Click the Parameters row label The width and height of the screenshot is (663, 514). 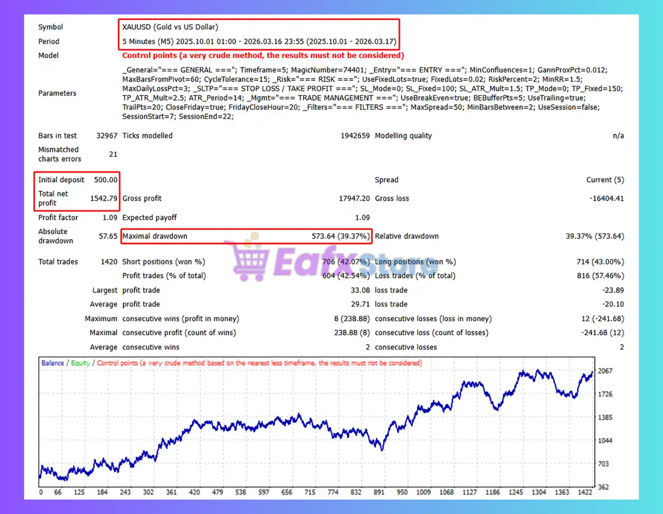pyautogui.click(x=57, y=93)
